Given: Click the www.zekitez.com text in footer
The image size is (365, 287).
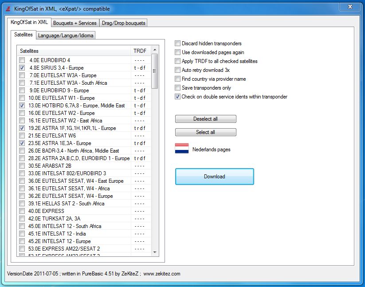Looking at the screenshot, I should (x=162, y=274).
